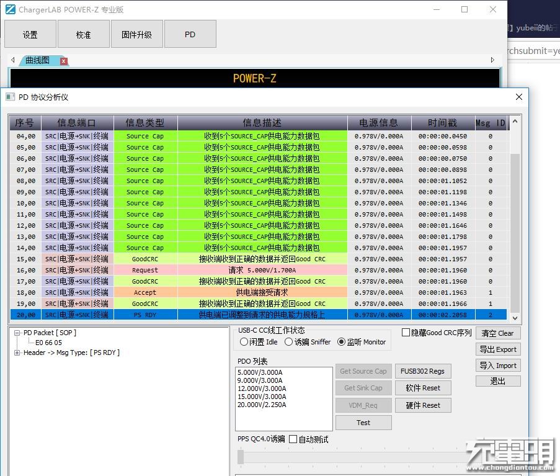Image resolution: width=560 pixels, height=476 pixels.
Task: Select the 监听 Monitor radio button
Action: point(342,342)
